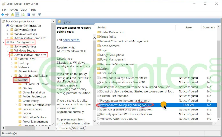Select the Desktop tree folder

click(24, 63)
